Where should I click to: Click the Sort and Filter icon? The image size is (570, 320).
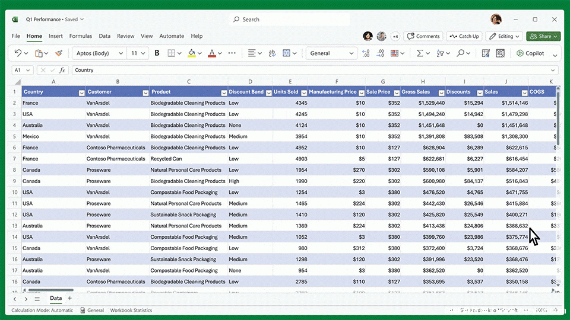pos(440,53)
